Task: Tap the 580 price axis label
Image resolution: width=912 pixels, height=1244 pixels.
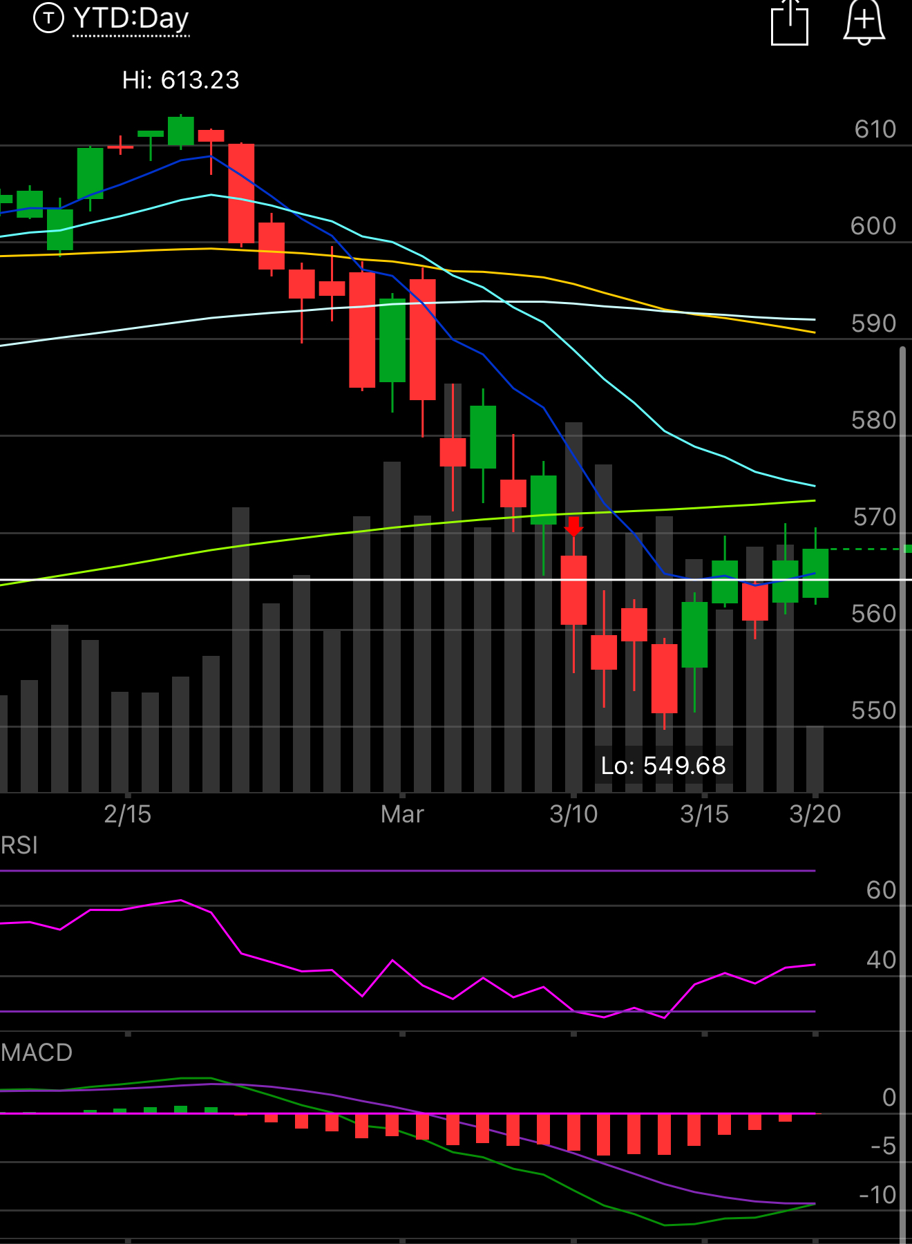Action: pyautogui.click(x=873, y=420)
